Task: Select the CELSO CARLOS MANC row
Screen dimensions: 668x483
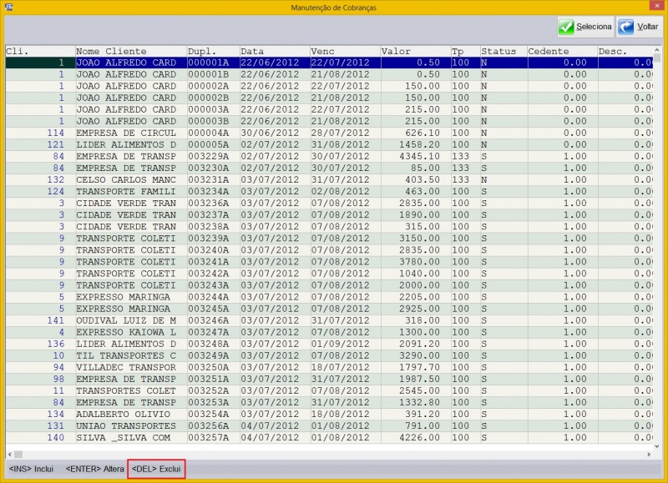Action: coord(125,179)
